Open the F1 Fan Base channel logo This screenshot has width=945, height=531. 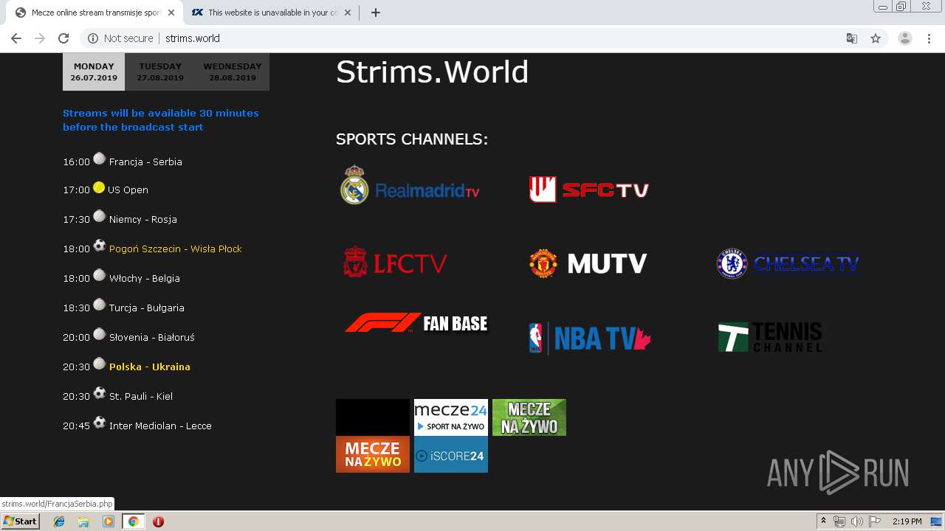click(416, 323)
